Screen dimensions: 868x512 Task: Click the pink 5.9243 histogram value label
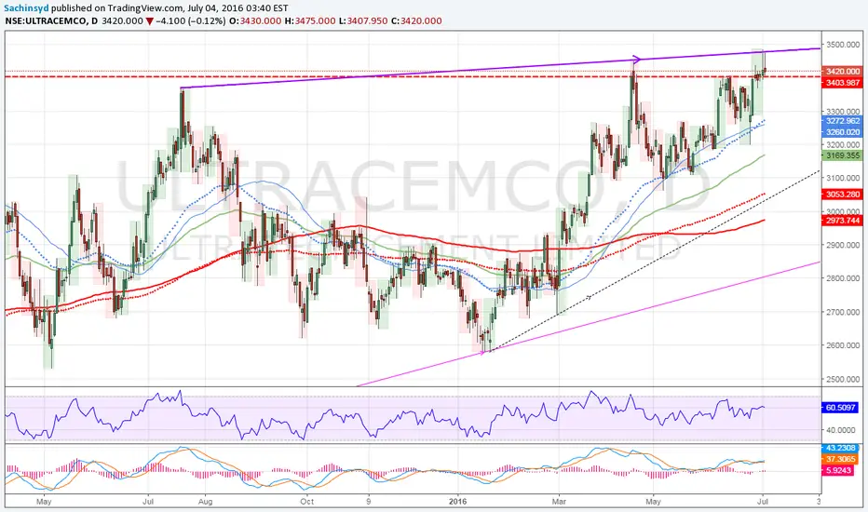(838, 470)
